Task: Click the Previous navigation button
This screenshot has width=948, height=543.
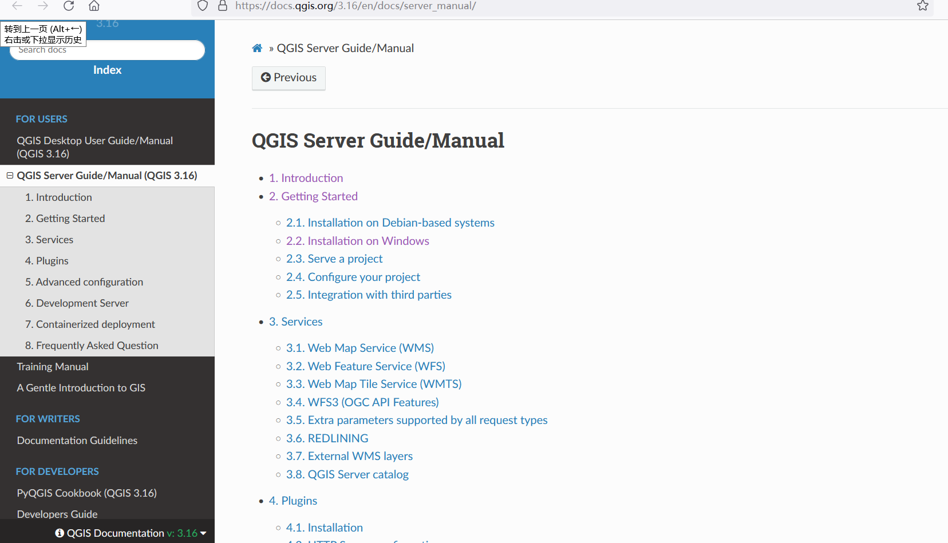Action: point(289,78)
